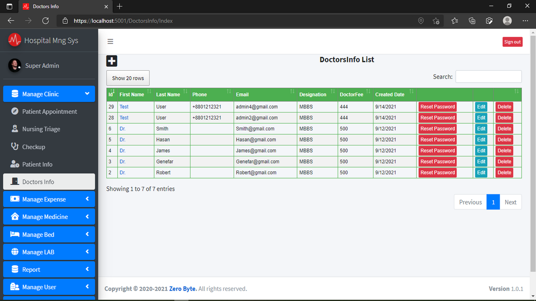The height and width of the screenshot is (301, 536).
Task: Click inside the Search field
Action: point(488,77)
